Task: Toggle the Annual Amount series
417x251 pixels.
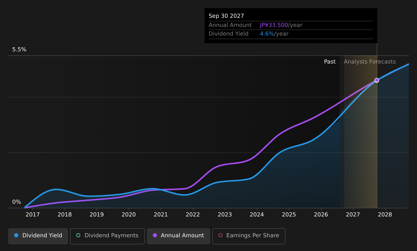Action: point(179,236)
